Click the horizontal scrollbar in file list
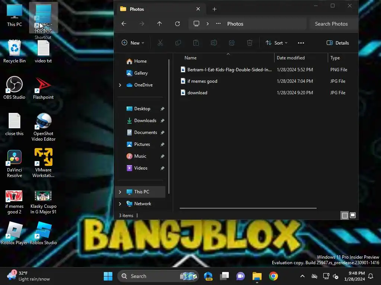 tap(248, 208)
